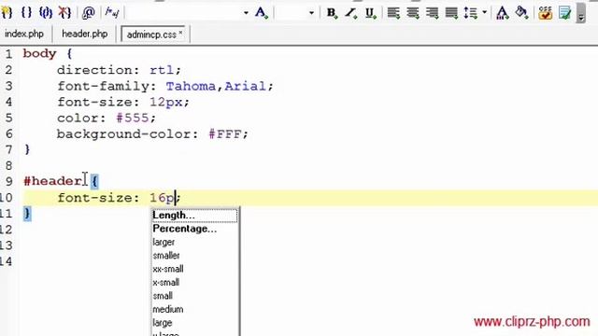Click the notepad with checkmark icon

pyautogui.click(x=564, y=13)
